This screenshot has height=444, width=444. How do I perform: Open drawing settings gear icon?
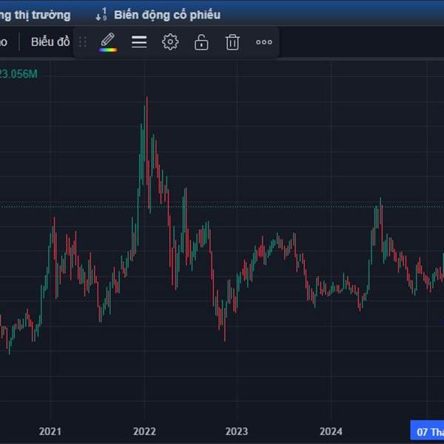tap(170, 42)
